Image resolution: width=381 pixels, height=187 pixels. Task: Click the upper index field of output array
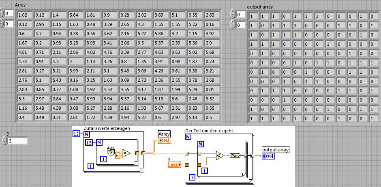click(241, 15)
